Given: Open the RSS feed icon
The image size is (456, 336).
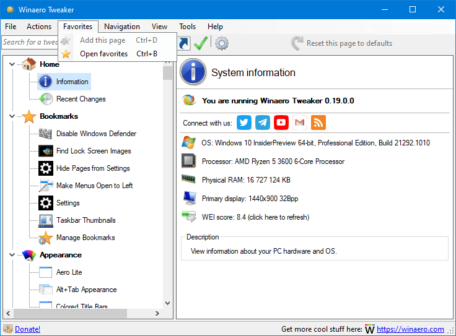Looking at the screenshot, I should (x=318, y=123).
